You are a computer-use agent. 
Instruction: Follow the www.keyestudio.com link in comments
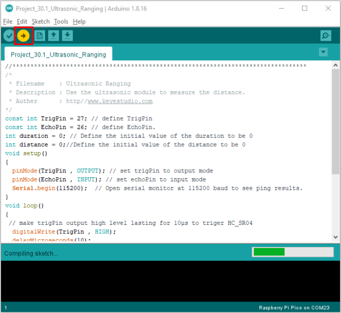click(x=120, y=101)
